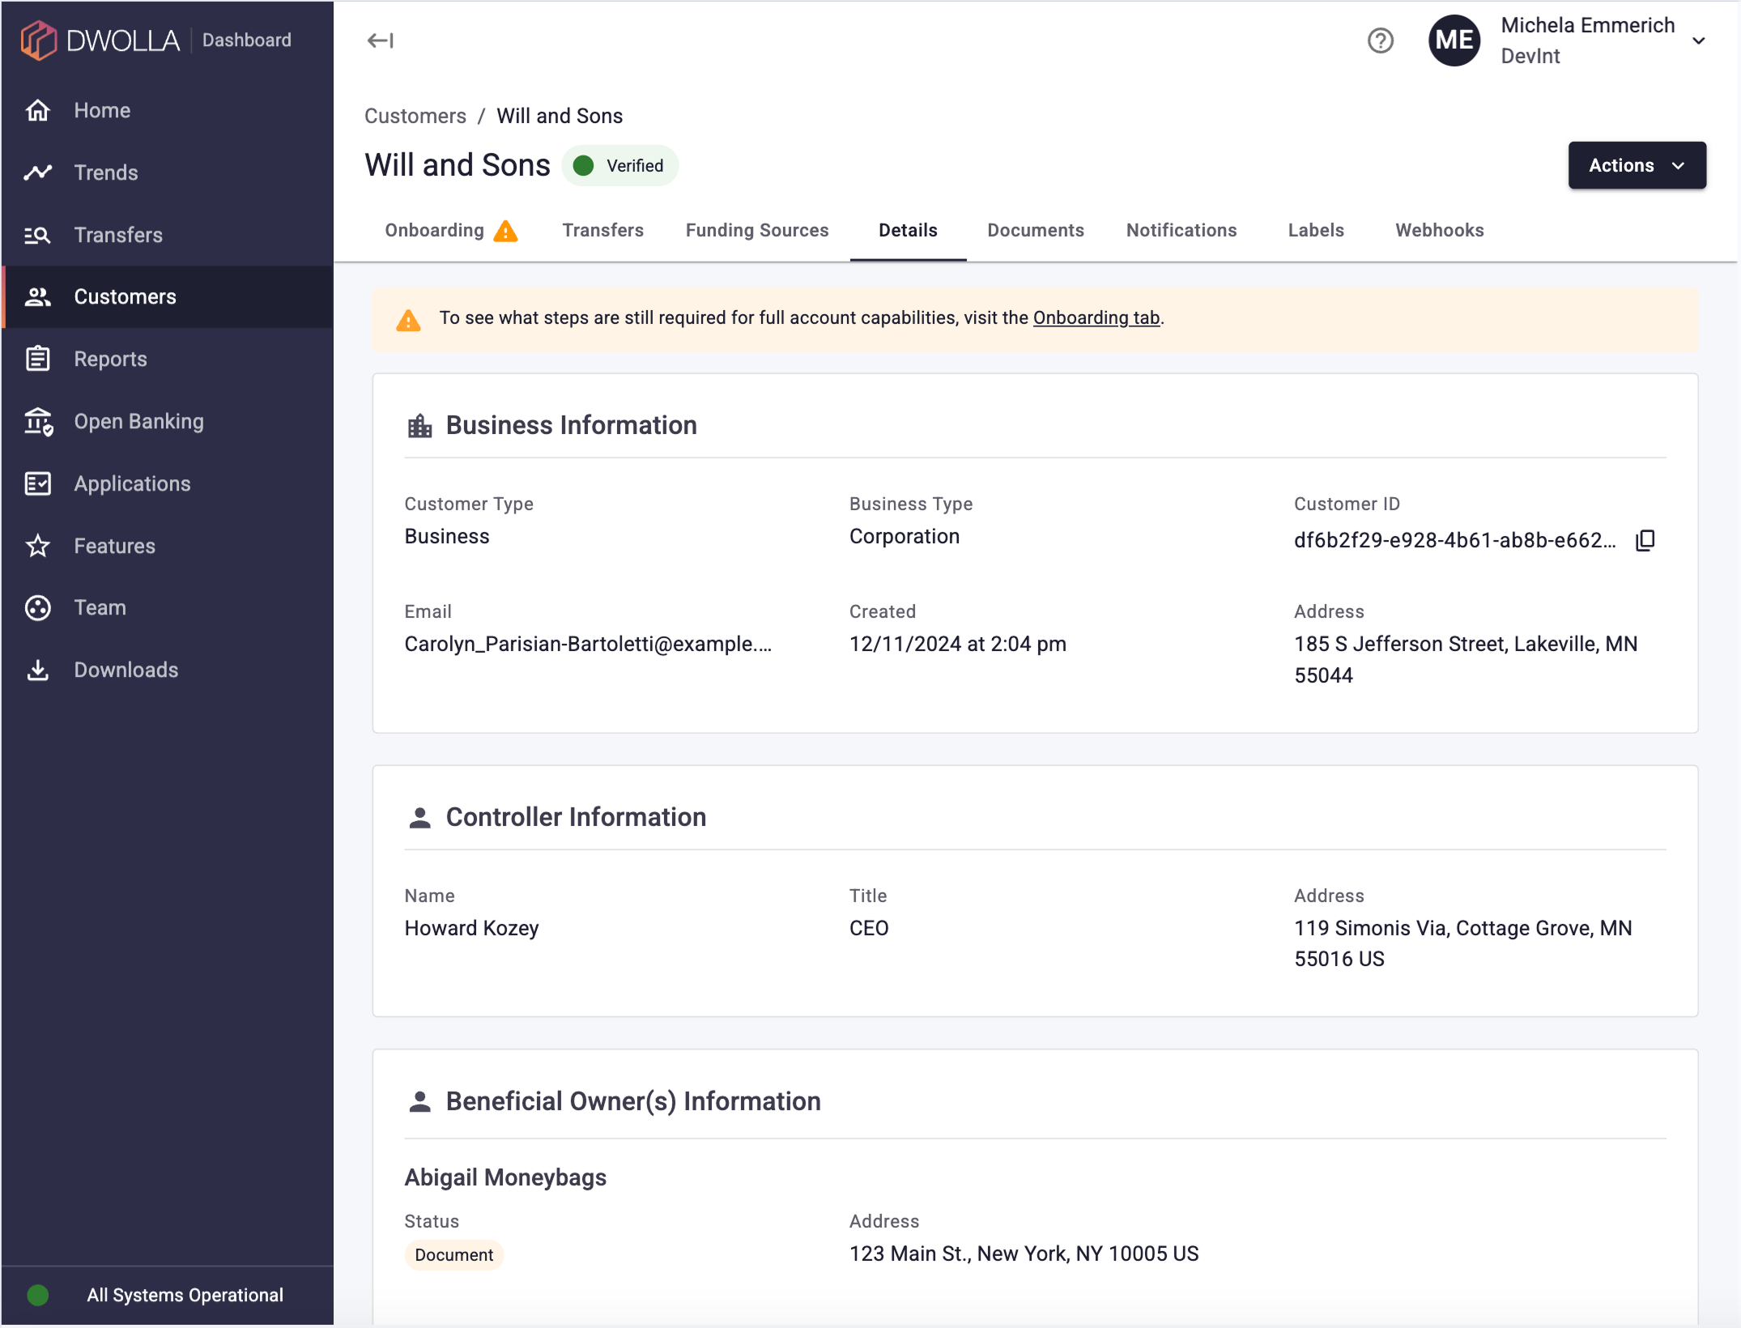Click the Document status badge

pos(453,1254)
